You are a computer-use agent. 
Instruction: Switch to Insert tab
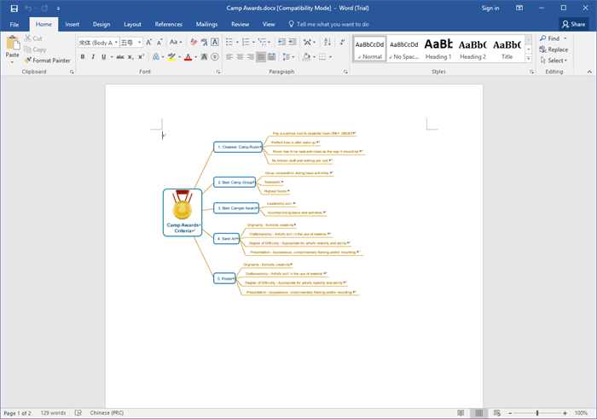(72, 25)
